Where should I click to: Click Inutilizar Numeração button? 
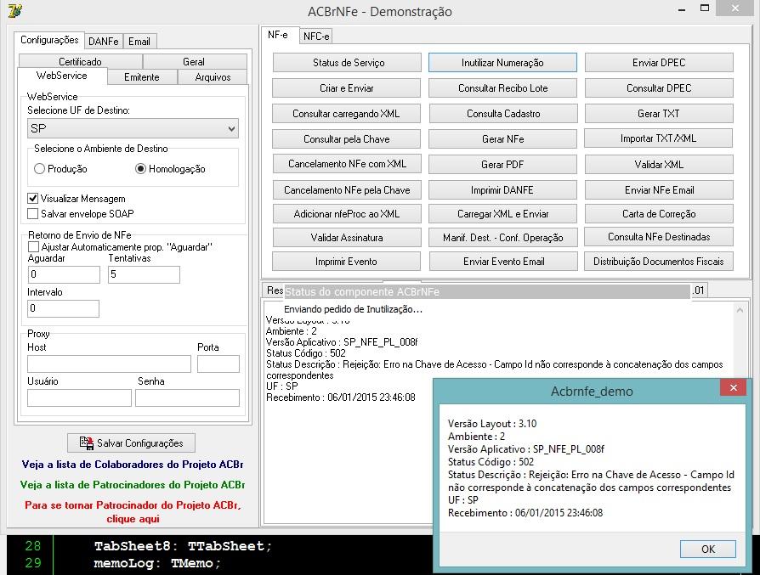tap(502, 63)
